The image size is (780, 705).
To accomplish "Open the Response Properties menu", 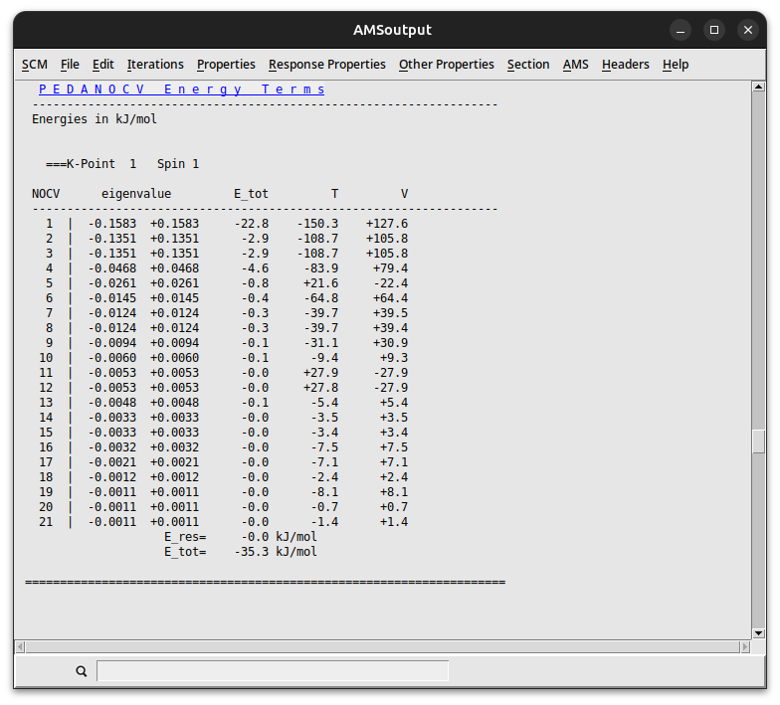I will pyautogui.click(x=326, y=65).
